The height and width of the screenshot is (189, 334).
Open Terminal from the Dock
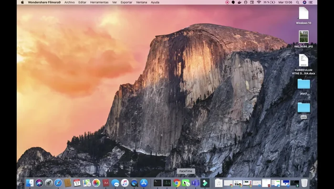click(157, 183)
